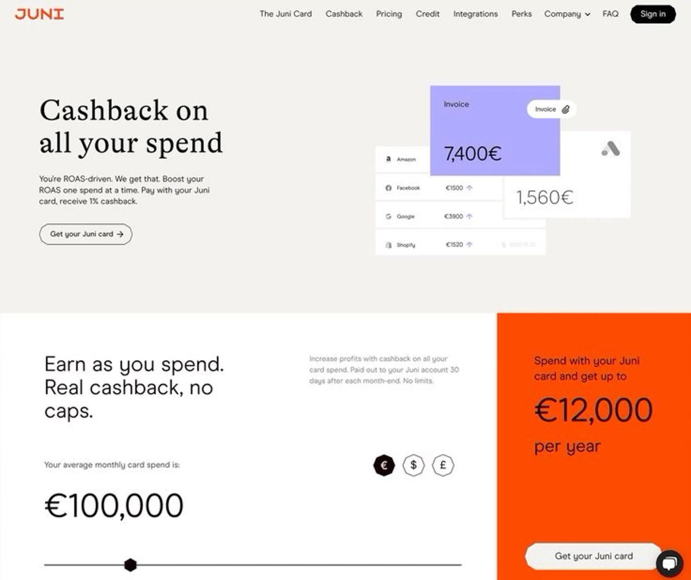691x580 pixels.
Task: Switch currency to dollars
Action: coord(414,465)
